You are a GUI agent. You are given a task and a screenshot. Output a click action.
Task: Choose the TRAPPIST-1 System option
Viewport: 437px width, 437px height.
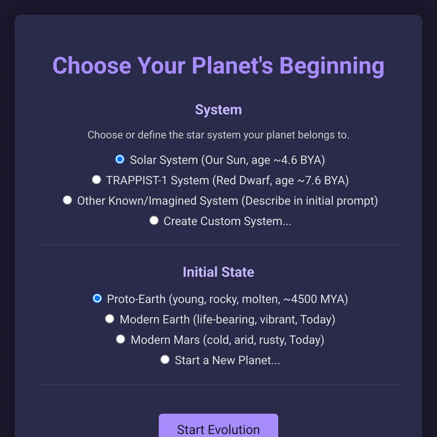tap(96, 179)
